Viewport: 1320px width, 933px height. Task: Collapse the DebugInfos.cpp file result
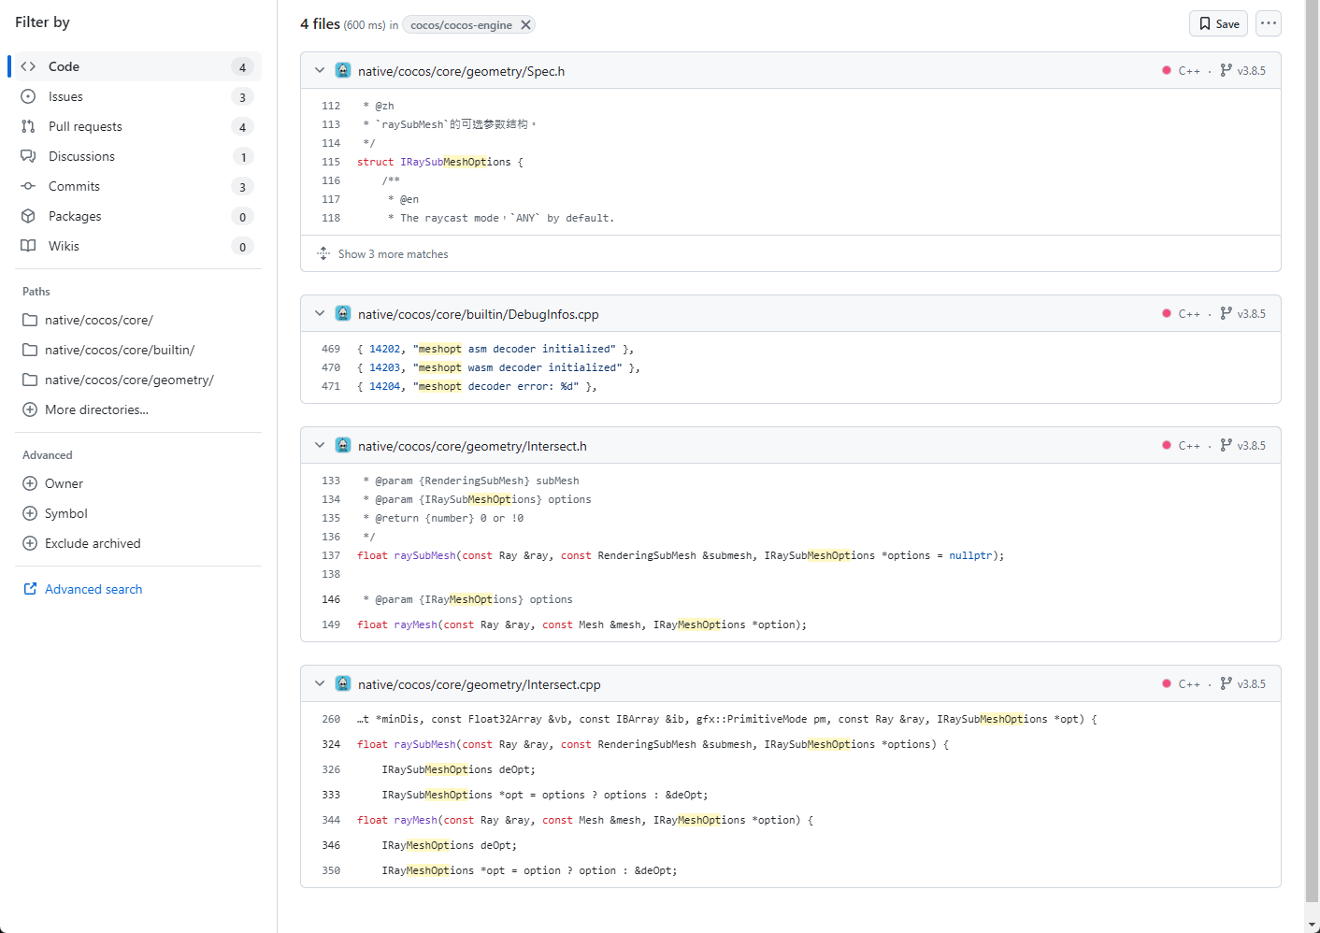coord(320,314)
